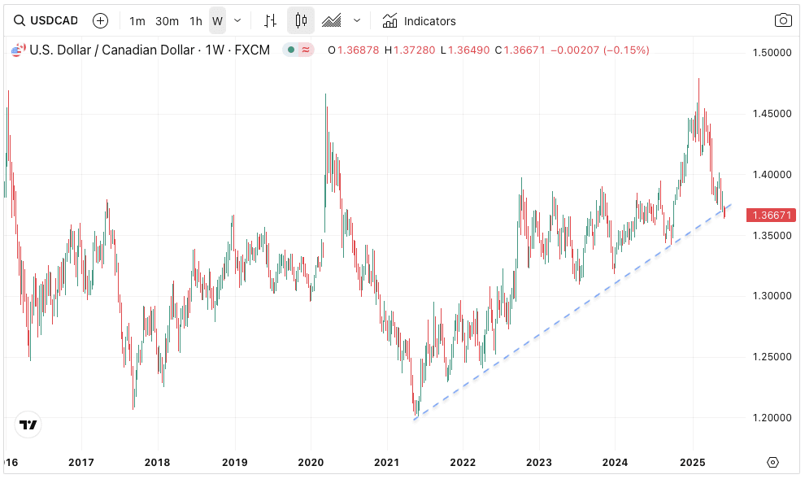Select the 1h interval tab
This screenshot has width=805, height=479.
pos(196,21)
